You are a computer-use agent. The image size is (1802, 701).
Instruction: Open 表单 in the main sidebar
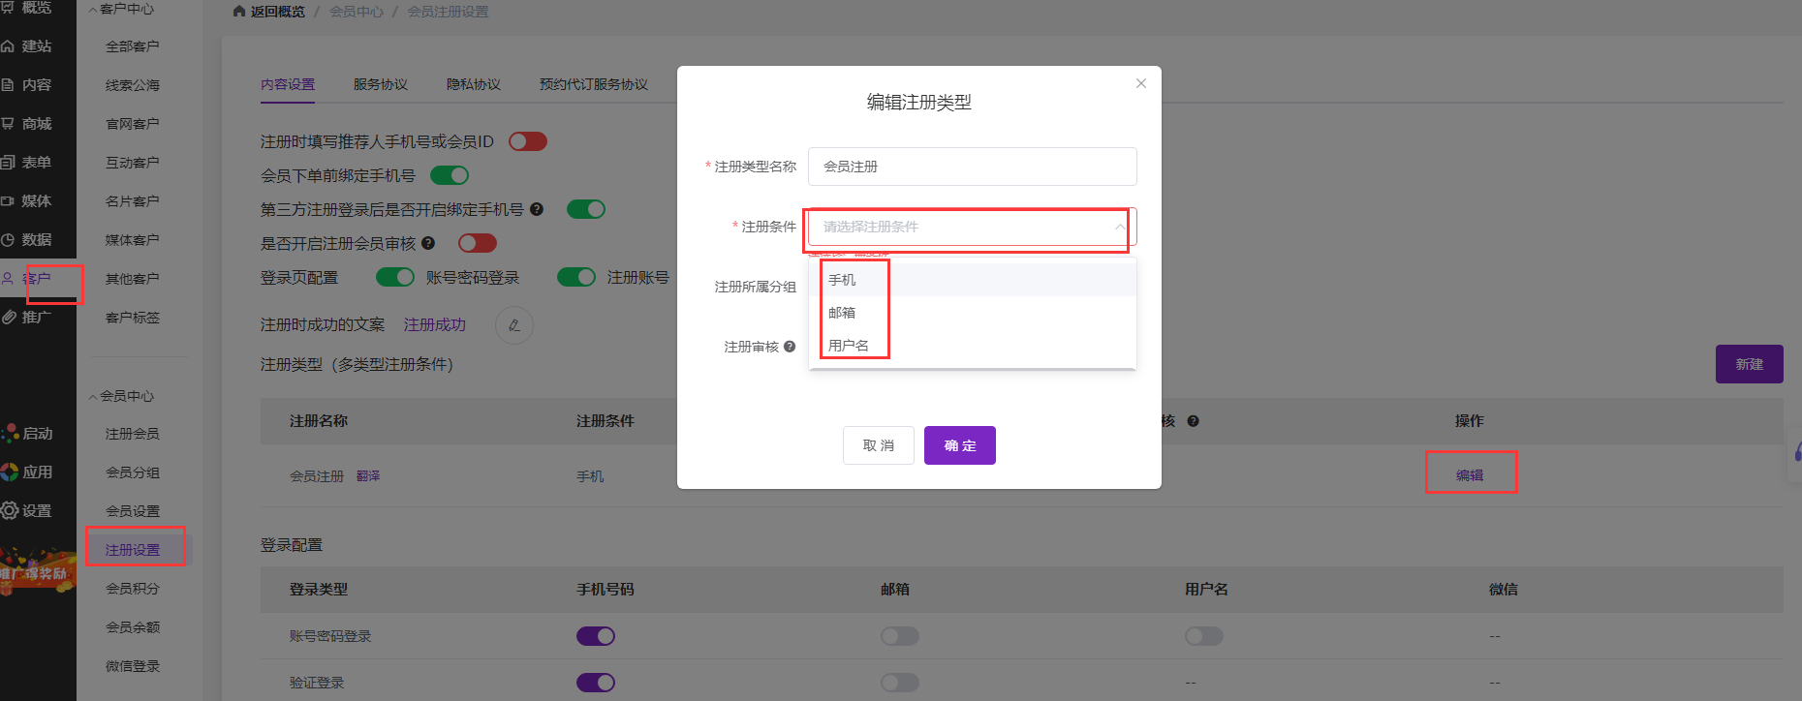27,163
